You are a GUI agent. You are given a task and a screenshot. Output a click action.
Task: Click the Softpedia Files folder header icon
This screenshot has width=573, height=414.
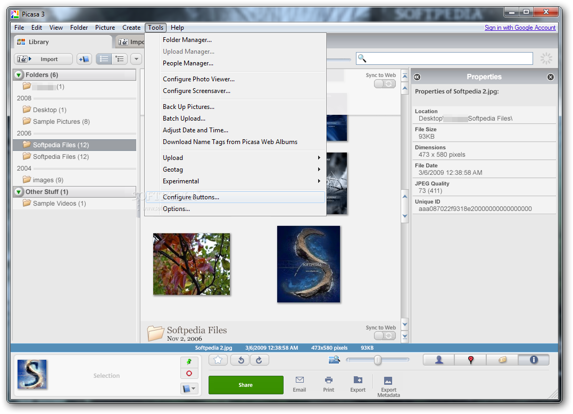[x=156, y=333]
